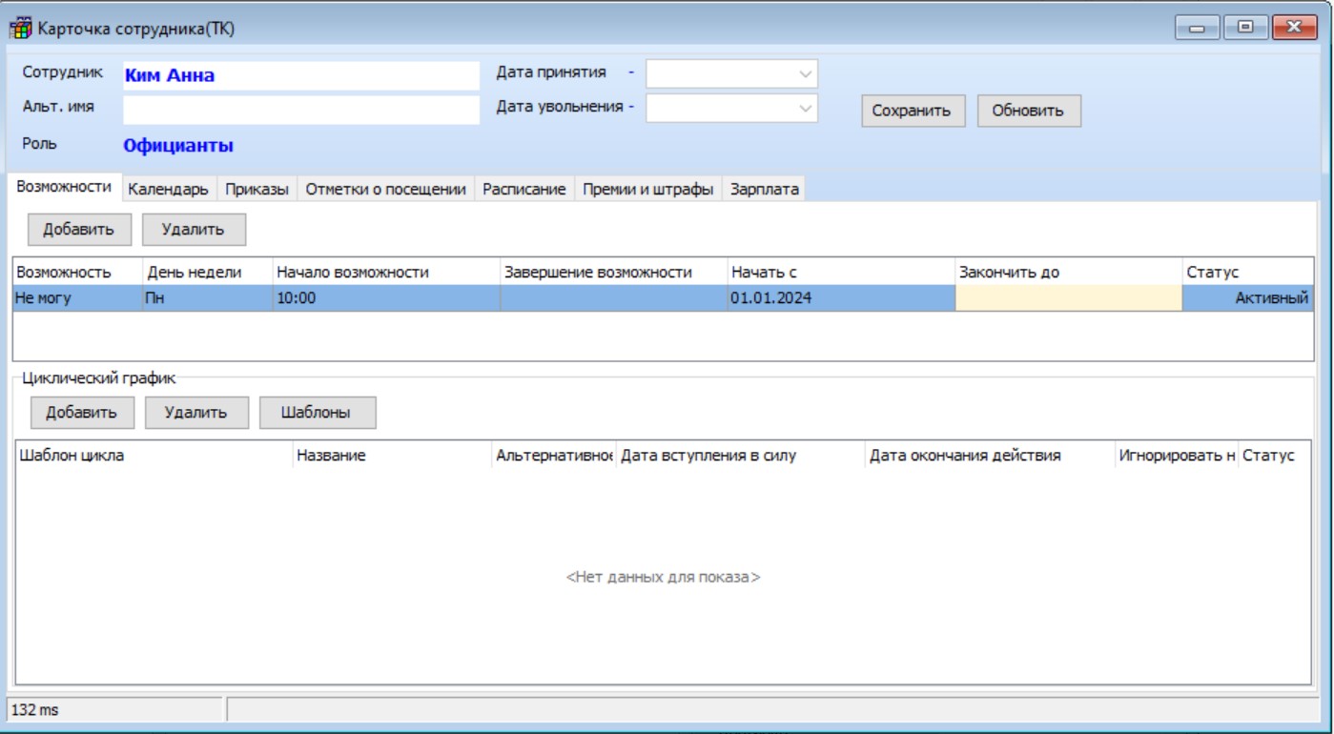Click the Закончить до column header
Screen dimensions: 1334x734
pos(1069,273)
